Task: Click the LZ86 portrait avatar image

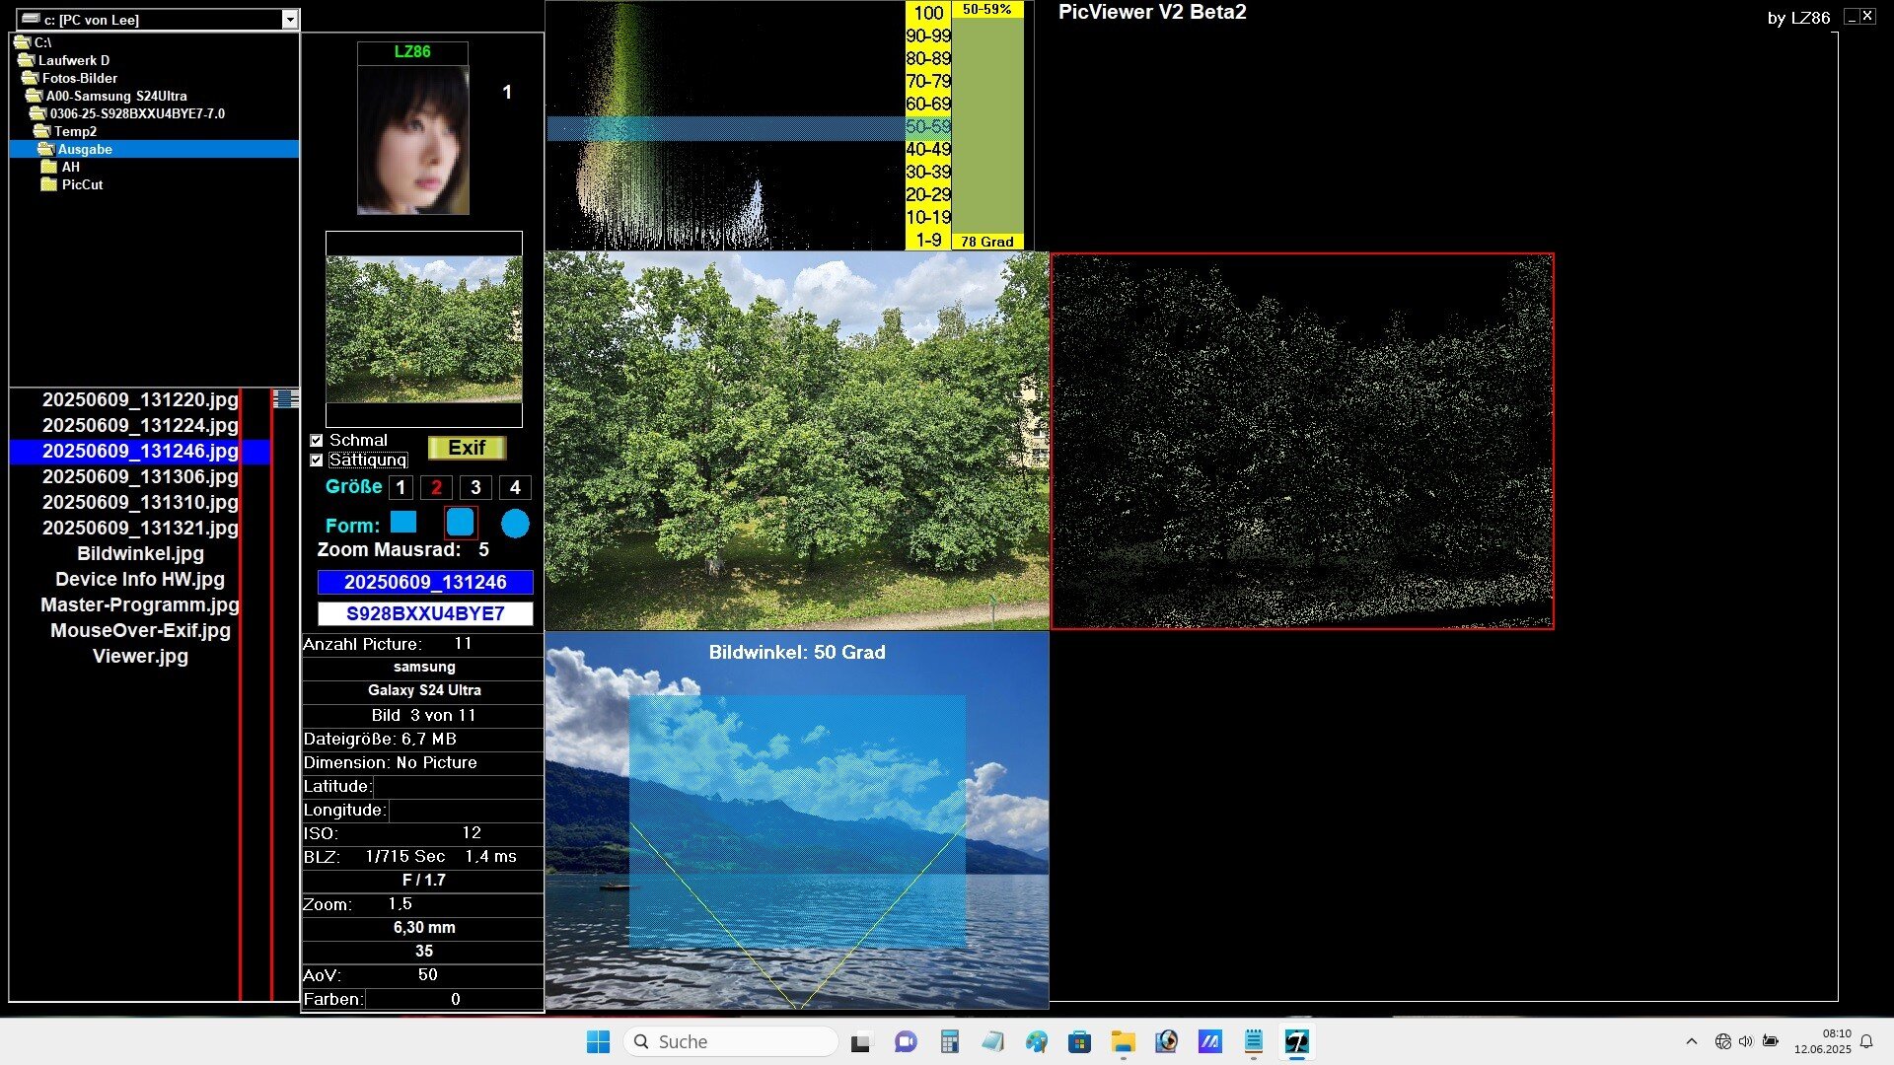Action: pyautogui.click(x=413, y=139)
